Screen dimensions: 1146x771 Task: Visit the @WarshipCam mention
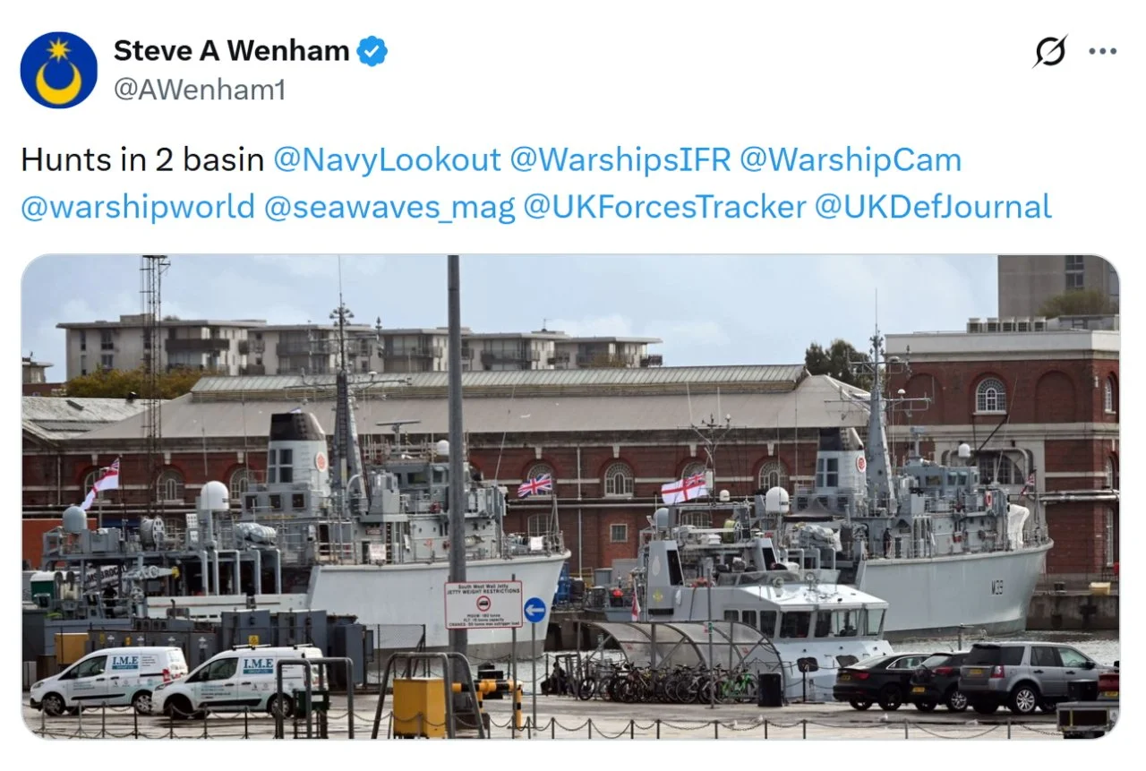pos(851,160)
